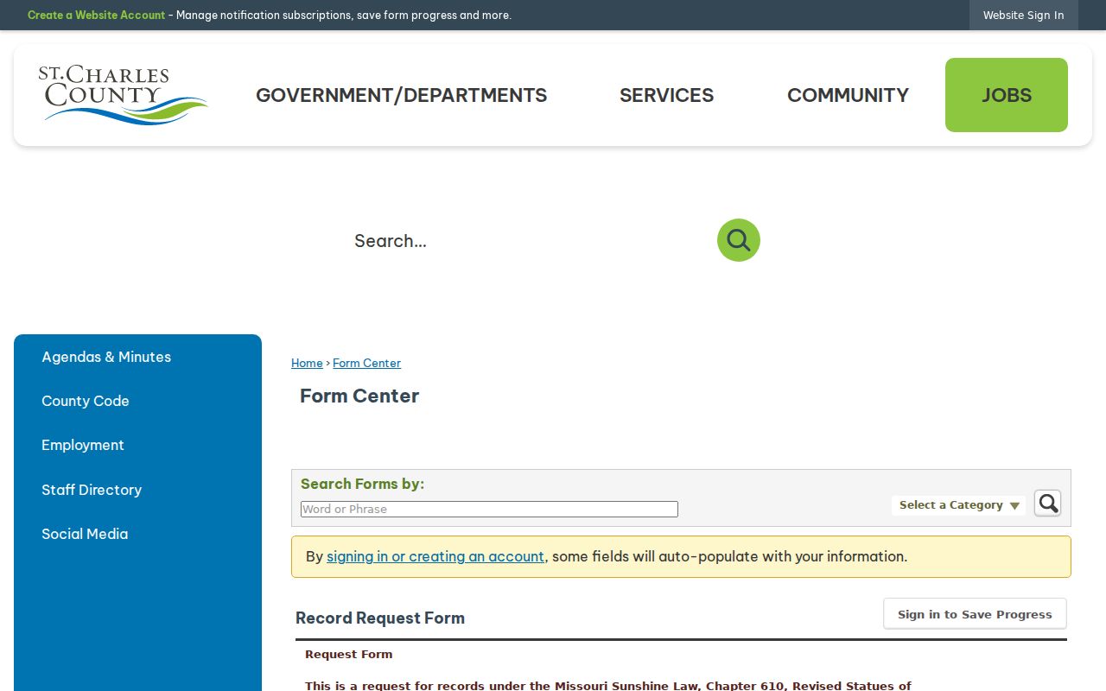Image resolution: width=1106 pixels, height=691 pixels.
Task: Click the Form Center page heading
Action: 359,396
